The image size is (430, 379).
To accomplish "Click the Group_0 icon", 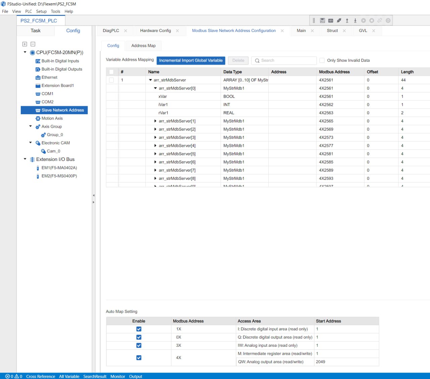I will coord(43,135).
